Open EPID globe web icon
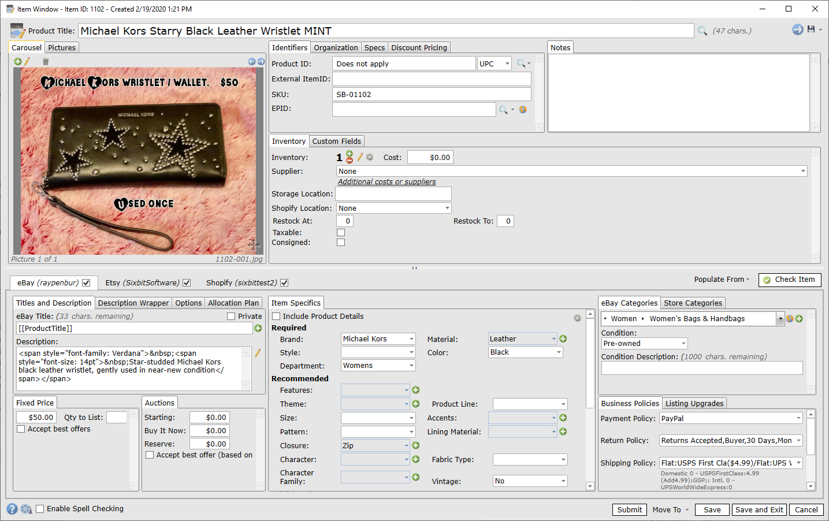This screenshot has width=829, height=521. pos(523,109)
